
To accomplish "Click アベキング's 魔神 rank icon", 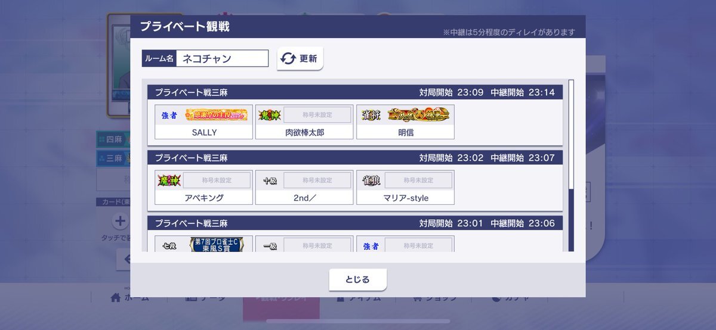I will [169, 180].
